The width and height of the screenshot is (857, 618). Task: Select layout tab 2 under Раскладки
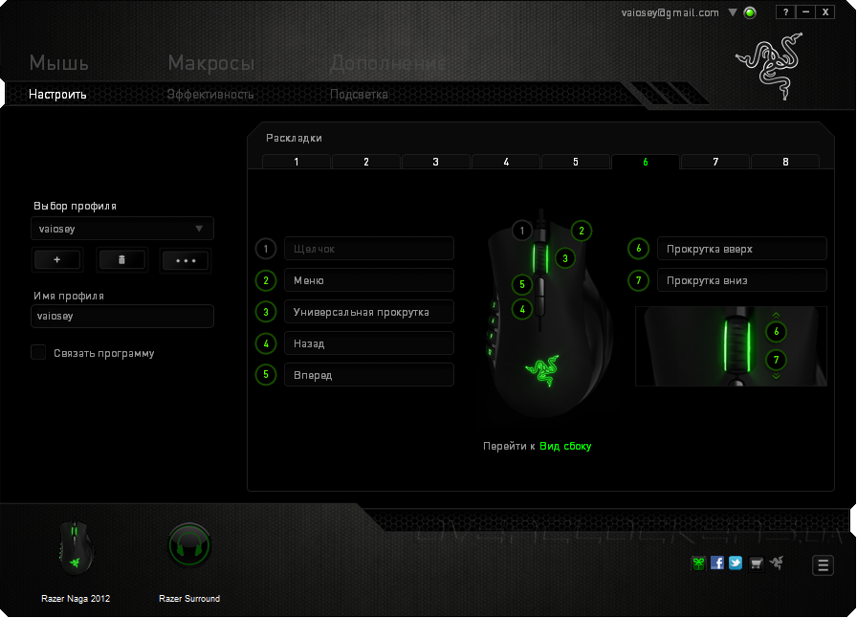[366, 162]
